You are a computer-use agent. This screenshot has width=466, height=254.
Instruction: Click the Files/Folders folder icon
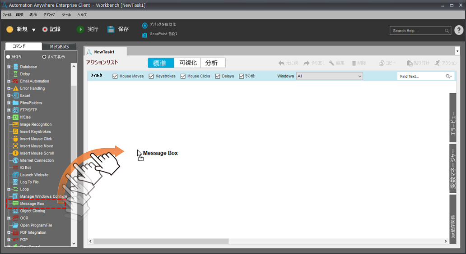(x=15, y=103)
